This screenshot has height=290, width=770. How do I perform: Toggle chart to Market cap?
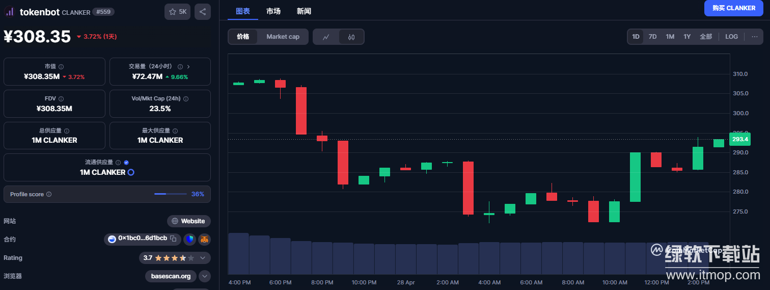(283, 37)
